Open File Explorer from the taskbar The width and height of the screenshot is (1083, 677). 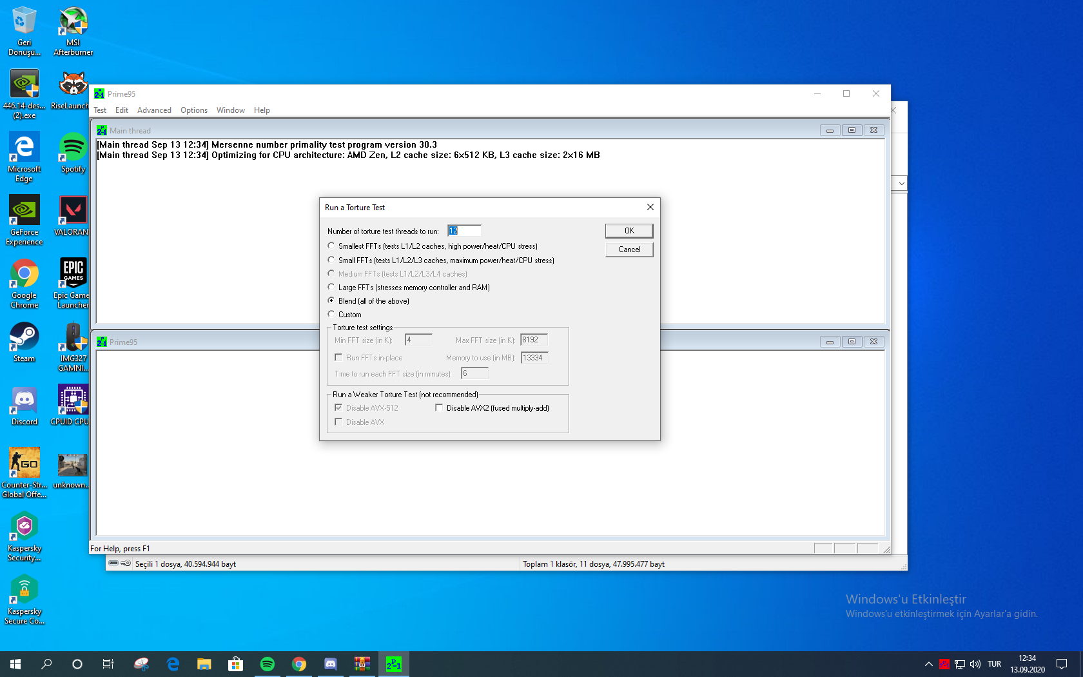(204, 664)
